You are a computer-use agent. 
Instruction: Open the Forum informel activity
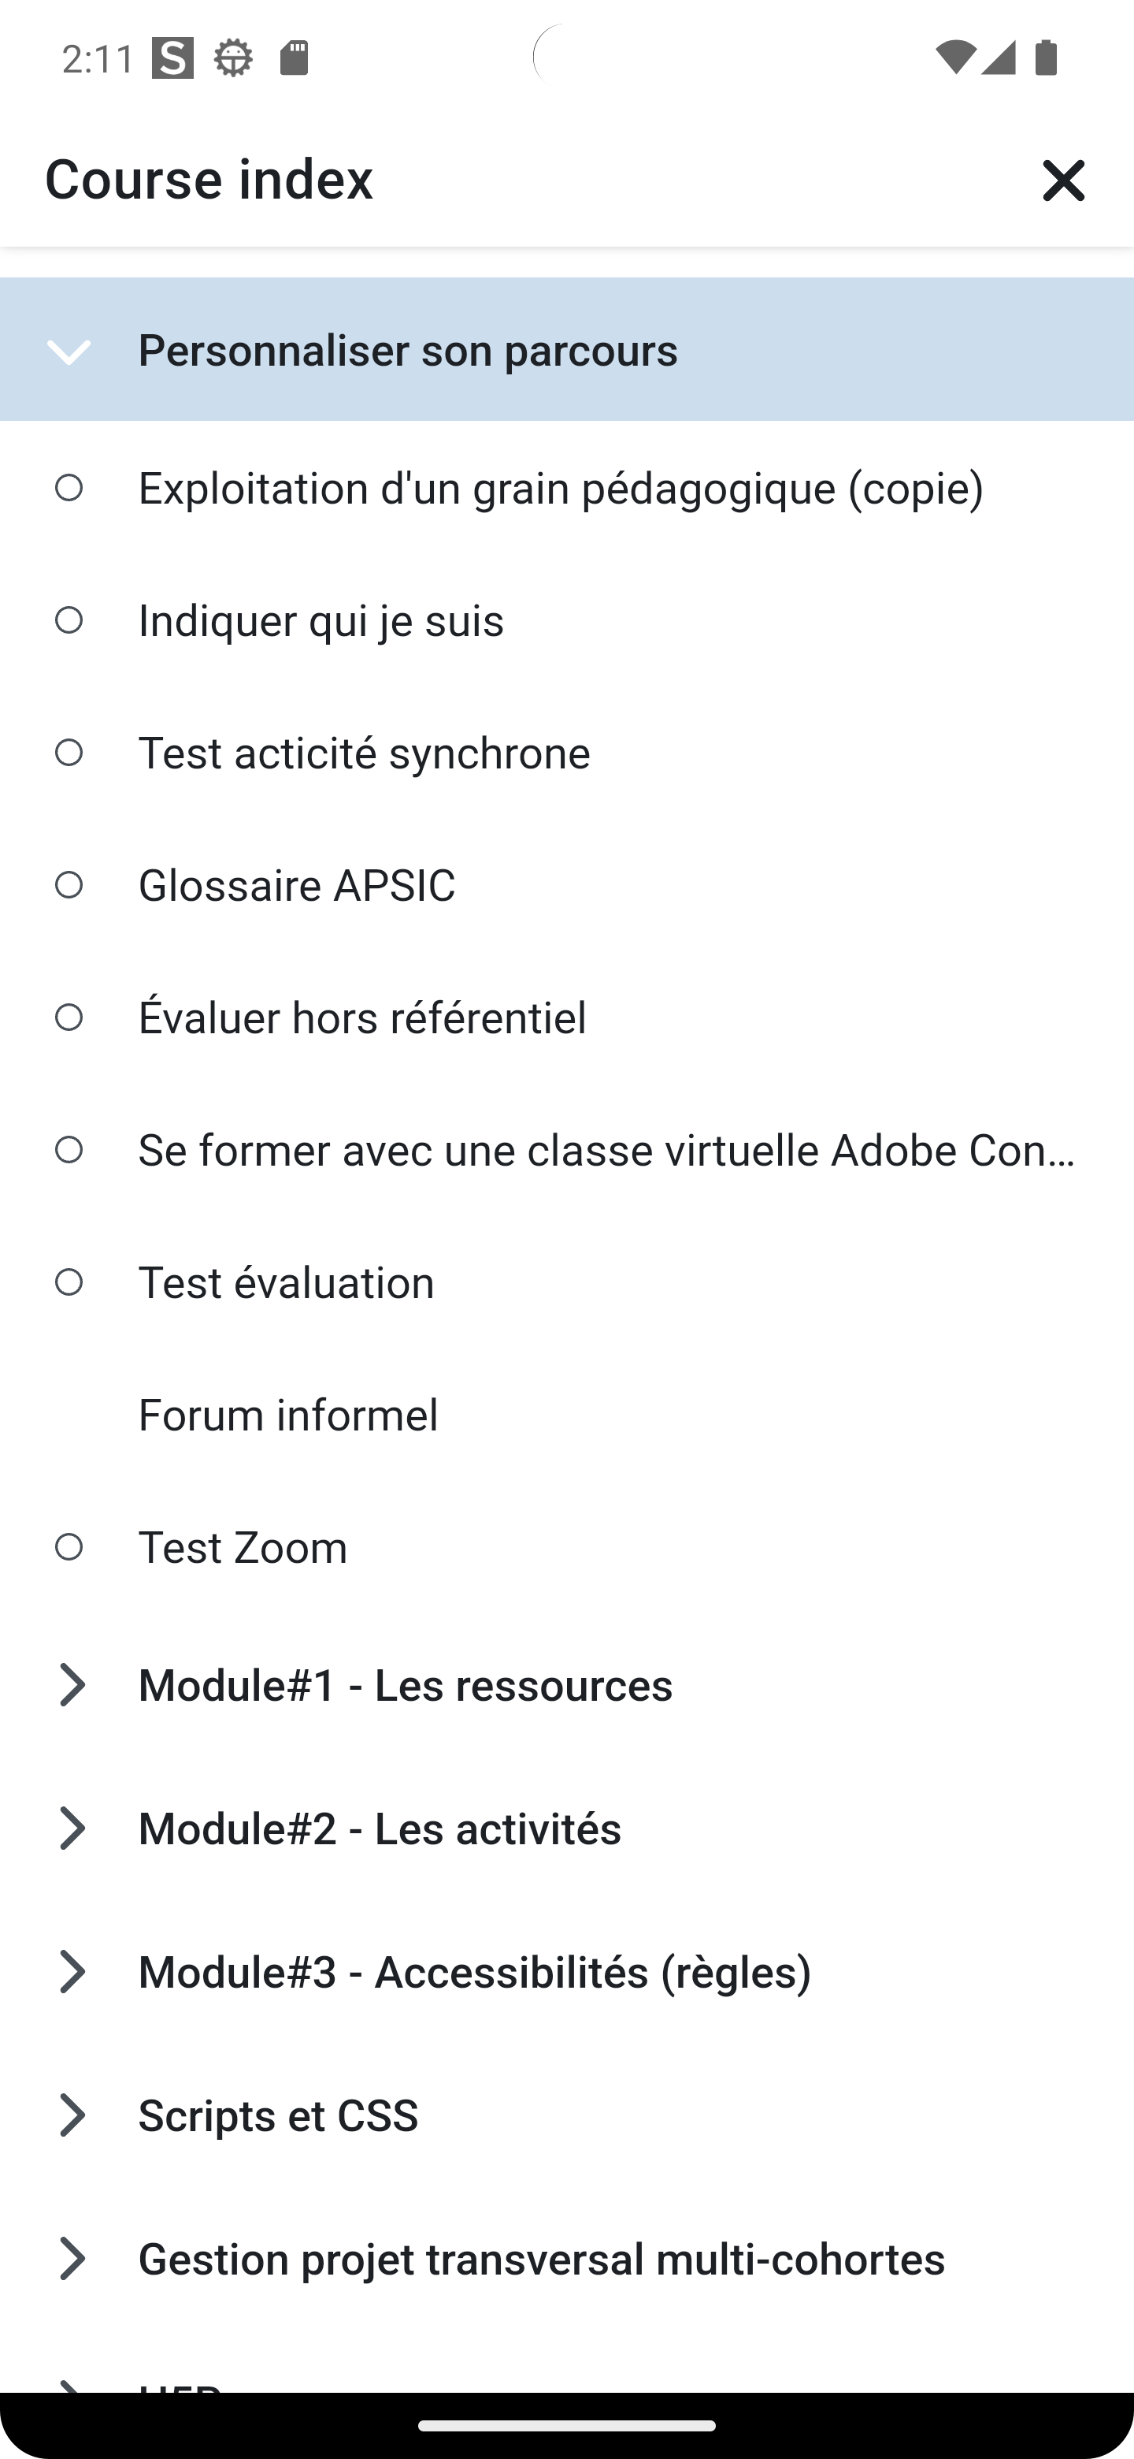(x=288, y=1415)
